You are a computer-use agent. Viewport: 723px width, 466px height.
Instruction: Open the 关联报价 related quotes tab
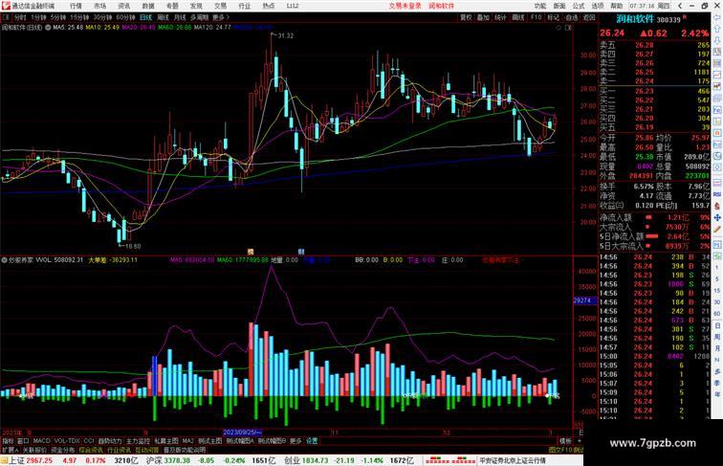pyautogui.click(x=34, y=450)
